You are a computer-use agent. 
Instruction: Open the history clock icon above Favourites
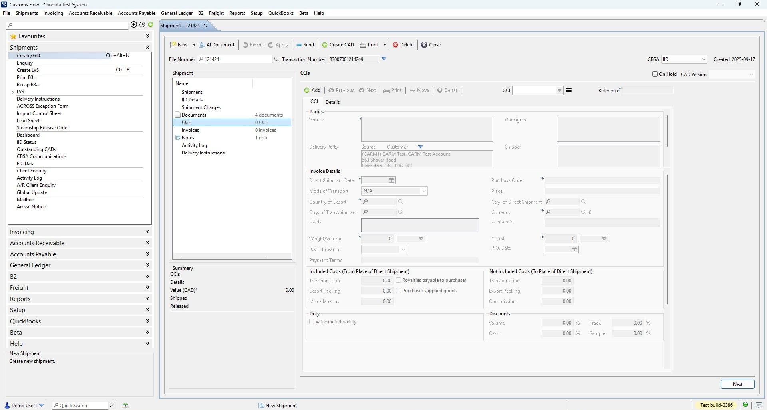(x=142, y=25)
